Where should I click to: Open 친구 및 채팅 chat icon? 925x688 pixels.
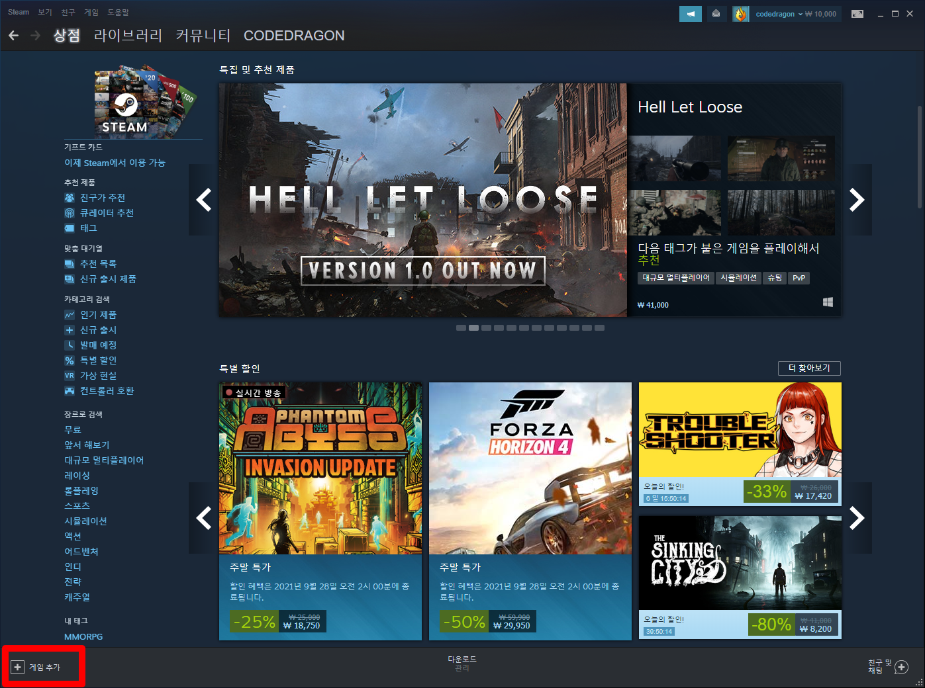pos(901,667)
